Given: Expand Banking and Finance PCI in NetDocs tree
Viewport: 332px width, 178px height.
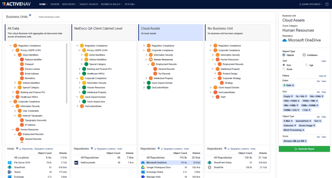Looking at the screenshot, I should 80,69.
